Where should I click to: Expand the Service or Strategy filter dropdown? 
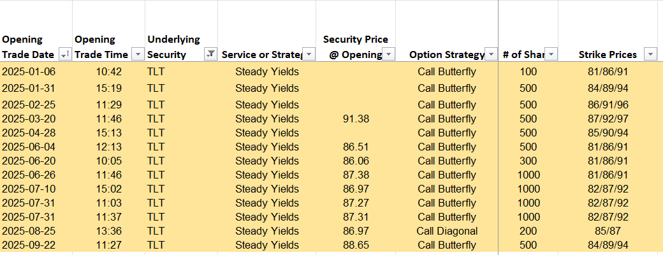(309, 54)
